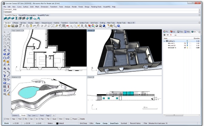Activate Zoom Extents icon
Viewport: 204px width, 126px height.
53,26
